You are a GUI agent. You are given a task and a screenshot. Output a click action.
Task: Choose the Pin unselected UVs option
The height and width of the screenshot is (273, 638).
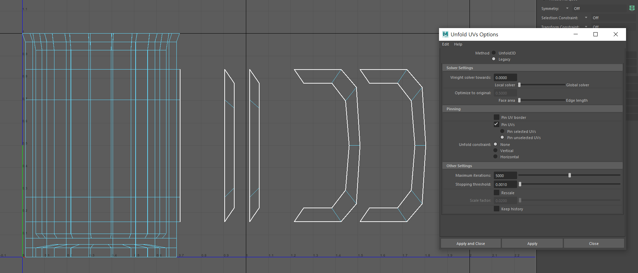click(502, 137)
